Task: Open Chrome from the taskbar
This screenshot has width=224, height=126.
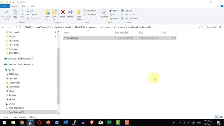Action: pyautogui.click(x=22, y=122)
